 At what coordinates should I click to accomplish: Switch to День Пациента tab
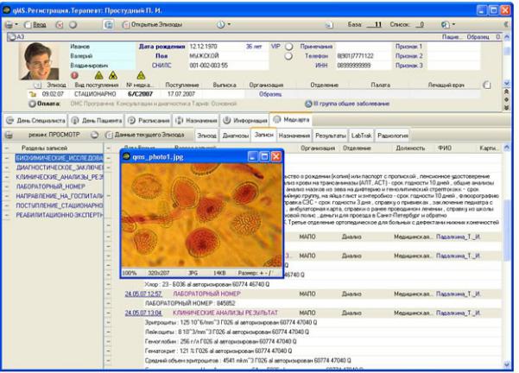coord(97,121)
